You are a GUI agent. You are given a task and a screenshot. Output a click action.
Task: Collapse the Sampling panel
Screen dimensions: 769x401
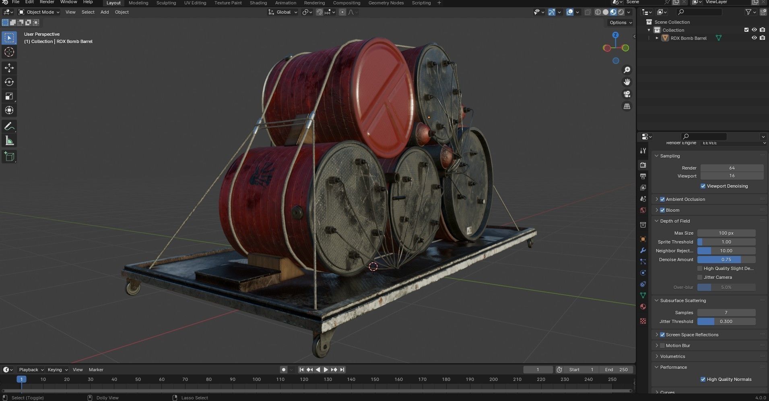click(x=657, y=156)
